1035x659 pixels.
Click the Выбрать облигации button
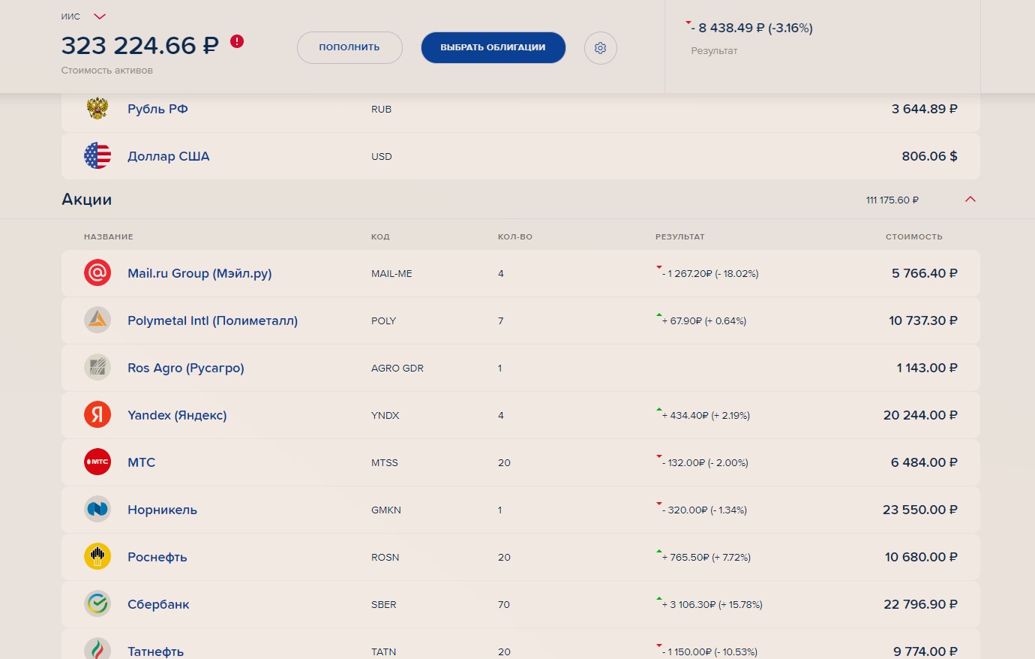(x=493, y=47)
